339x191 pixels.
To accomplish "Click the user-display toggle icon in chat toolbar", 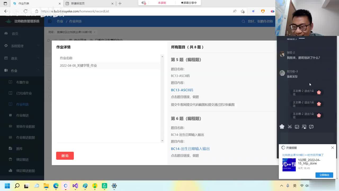I will [304, 127].
